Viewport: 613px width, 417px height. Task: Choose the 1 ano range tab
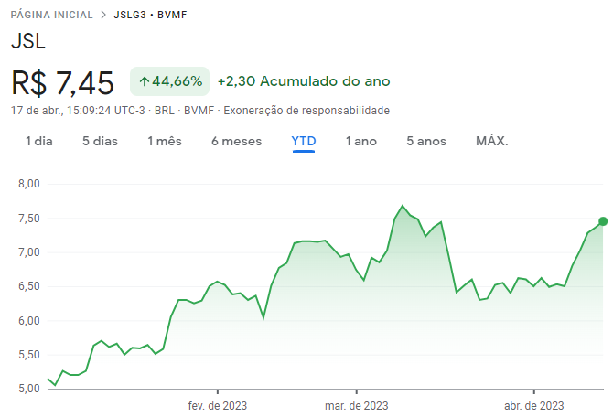(x=361, y=141)
